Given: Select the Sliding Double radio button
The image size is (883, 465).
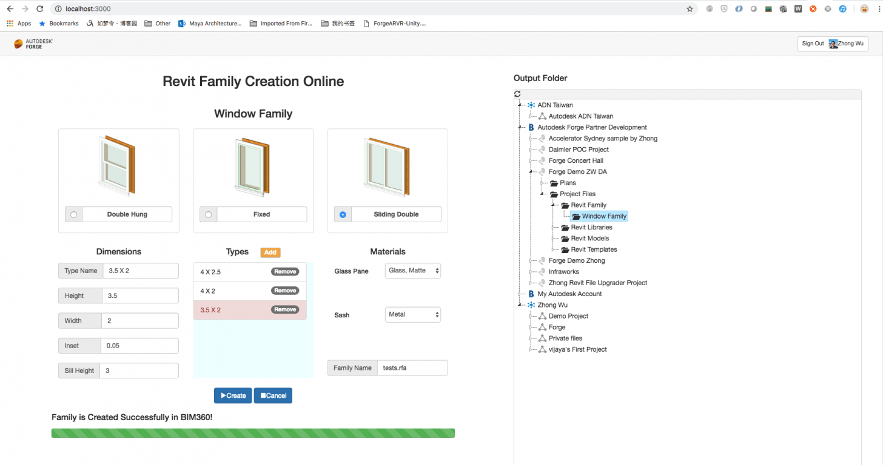Looking at the screenshot, I should tap(343, 214).
